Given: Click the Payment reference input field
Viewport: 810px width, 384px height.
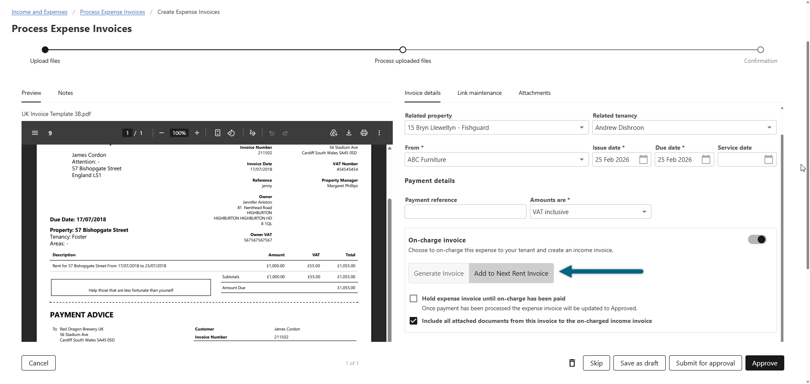Looking at the screenshot, I should point(465,212).
